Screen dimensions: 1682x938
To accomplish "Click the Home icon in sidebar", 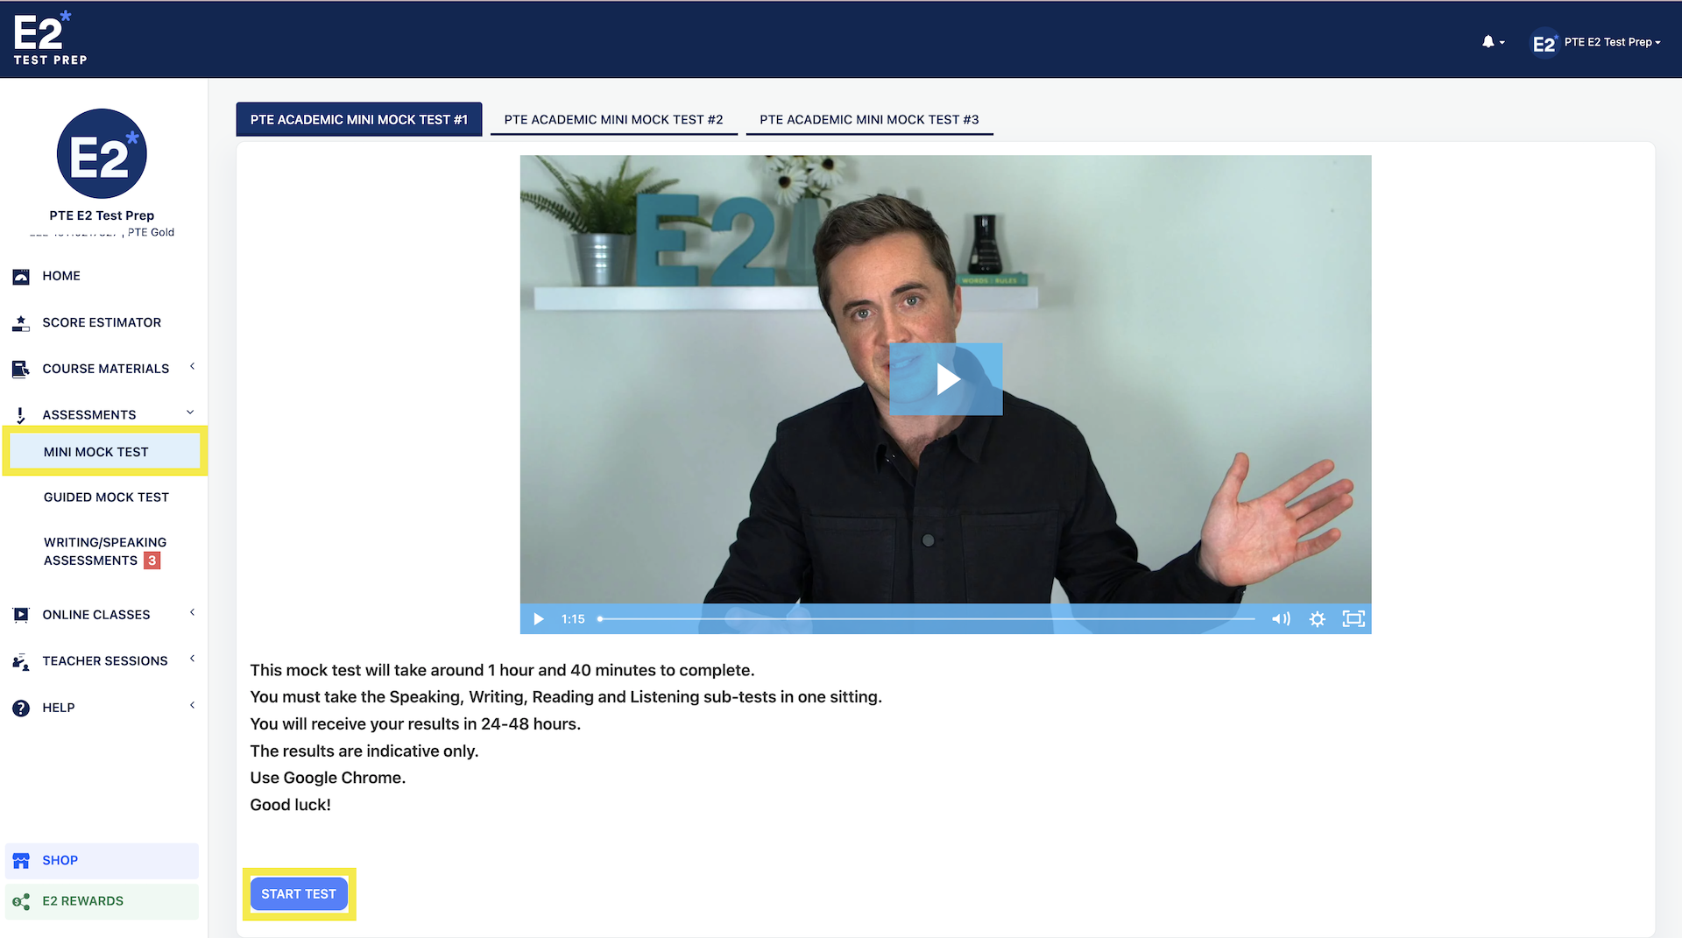I will coord(21,277).
